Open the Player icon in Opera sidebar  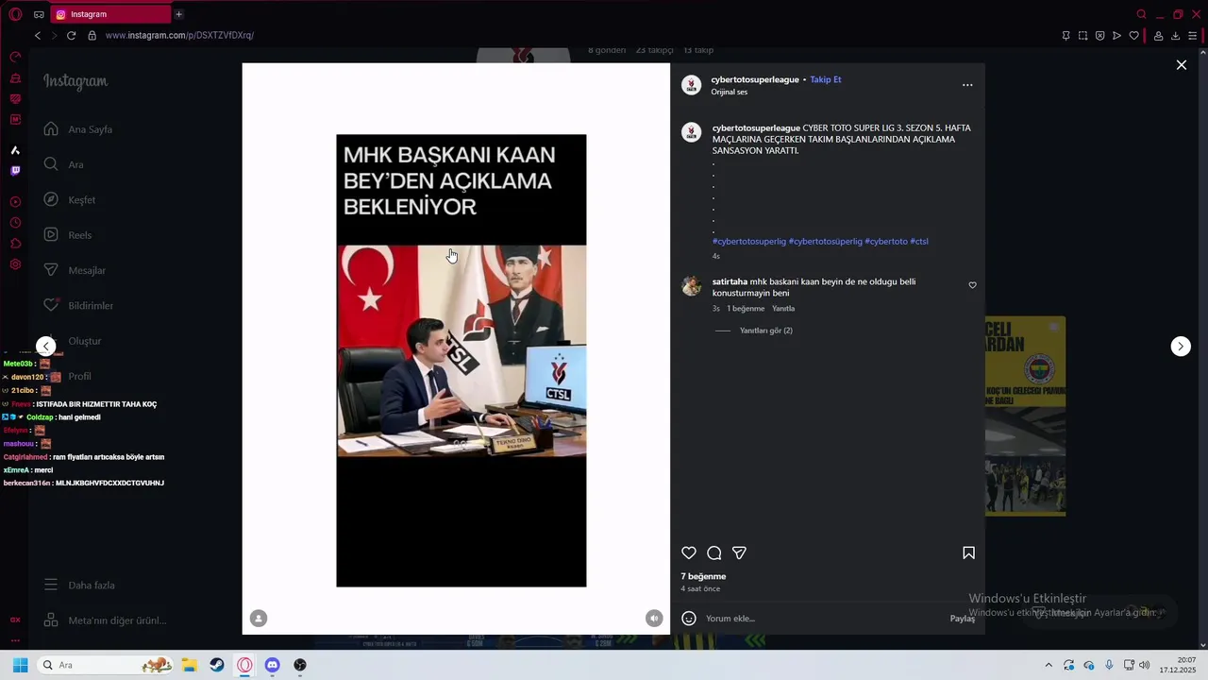point(15,202)
